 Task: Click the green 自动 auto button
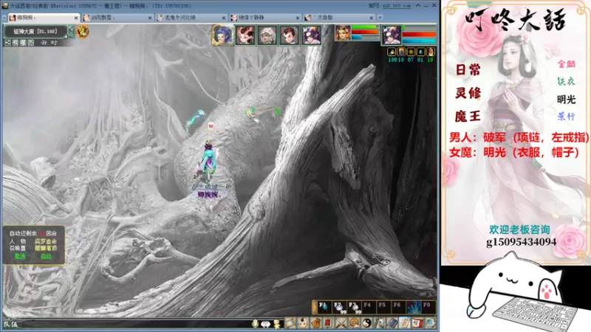pyautogui.click(x=46, y=256)
